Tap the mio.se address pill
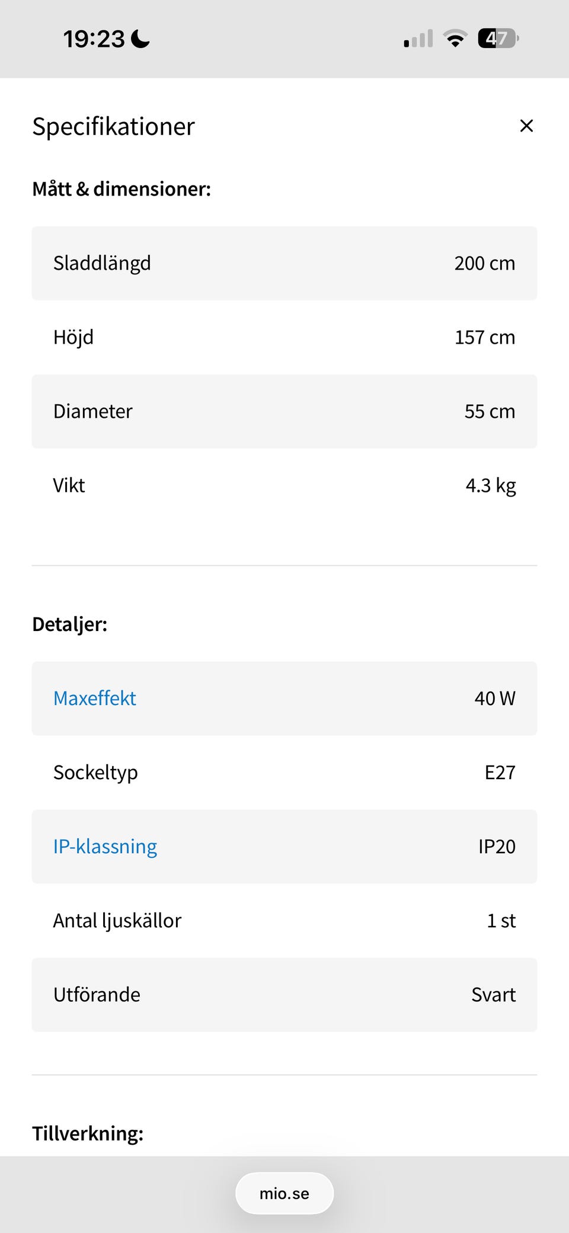 (284, 1193)
